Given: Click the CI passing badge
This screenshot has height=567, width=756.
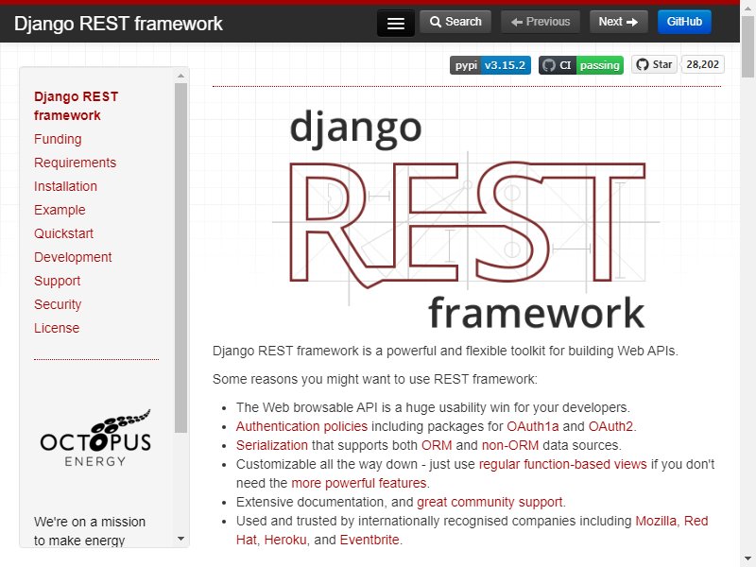Looking at the screenshot, I should coord(581,65).
